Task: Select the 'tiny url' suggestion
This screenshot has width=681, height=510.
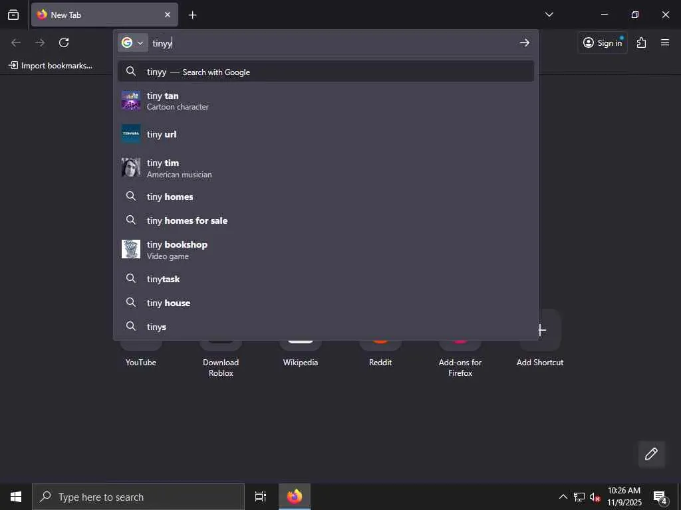Action: tap(326, 134)
